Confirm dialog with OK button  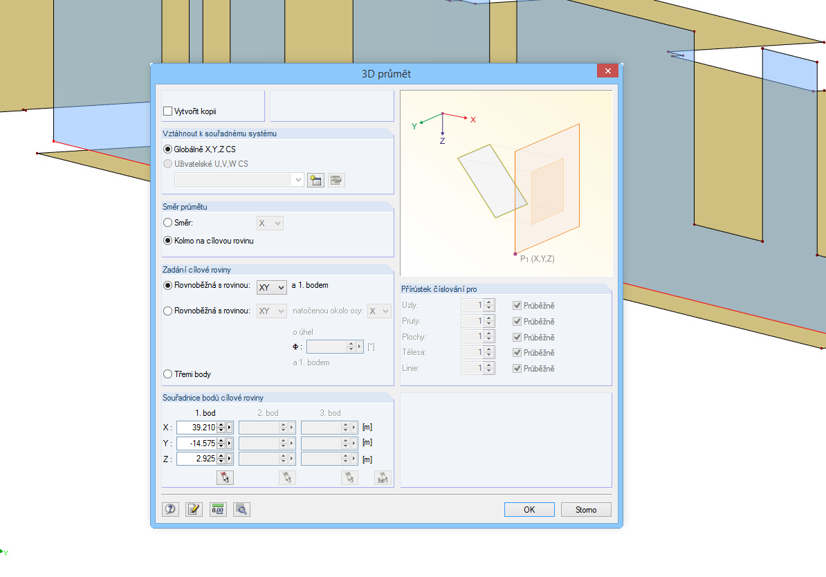pyautogui.click(x=529, y=510)
